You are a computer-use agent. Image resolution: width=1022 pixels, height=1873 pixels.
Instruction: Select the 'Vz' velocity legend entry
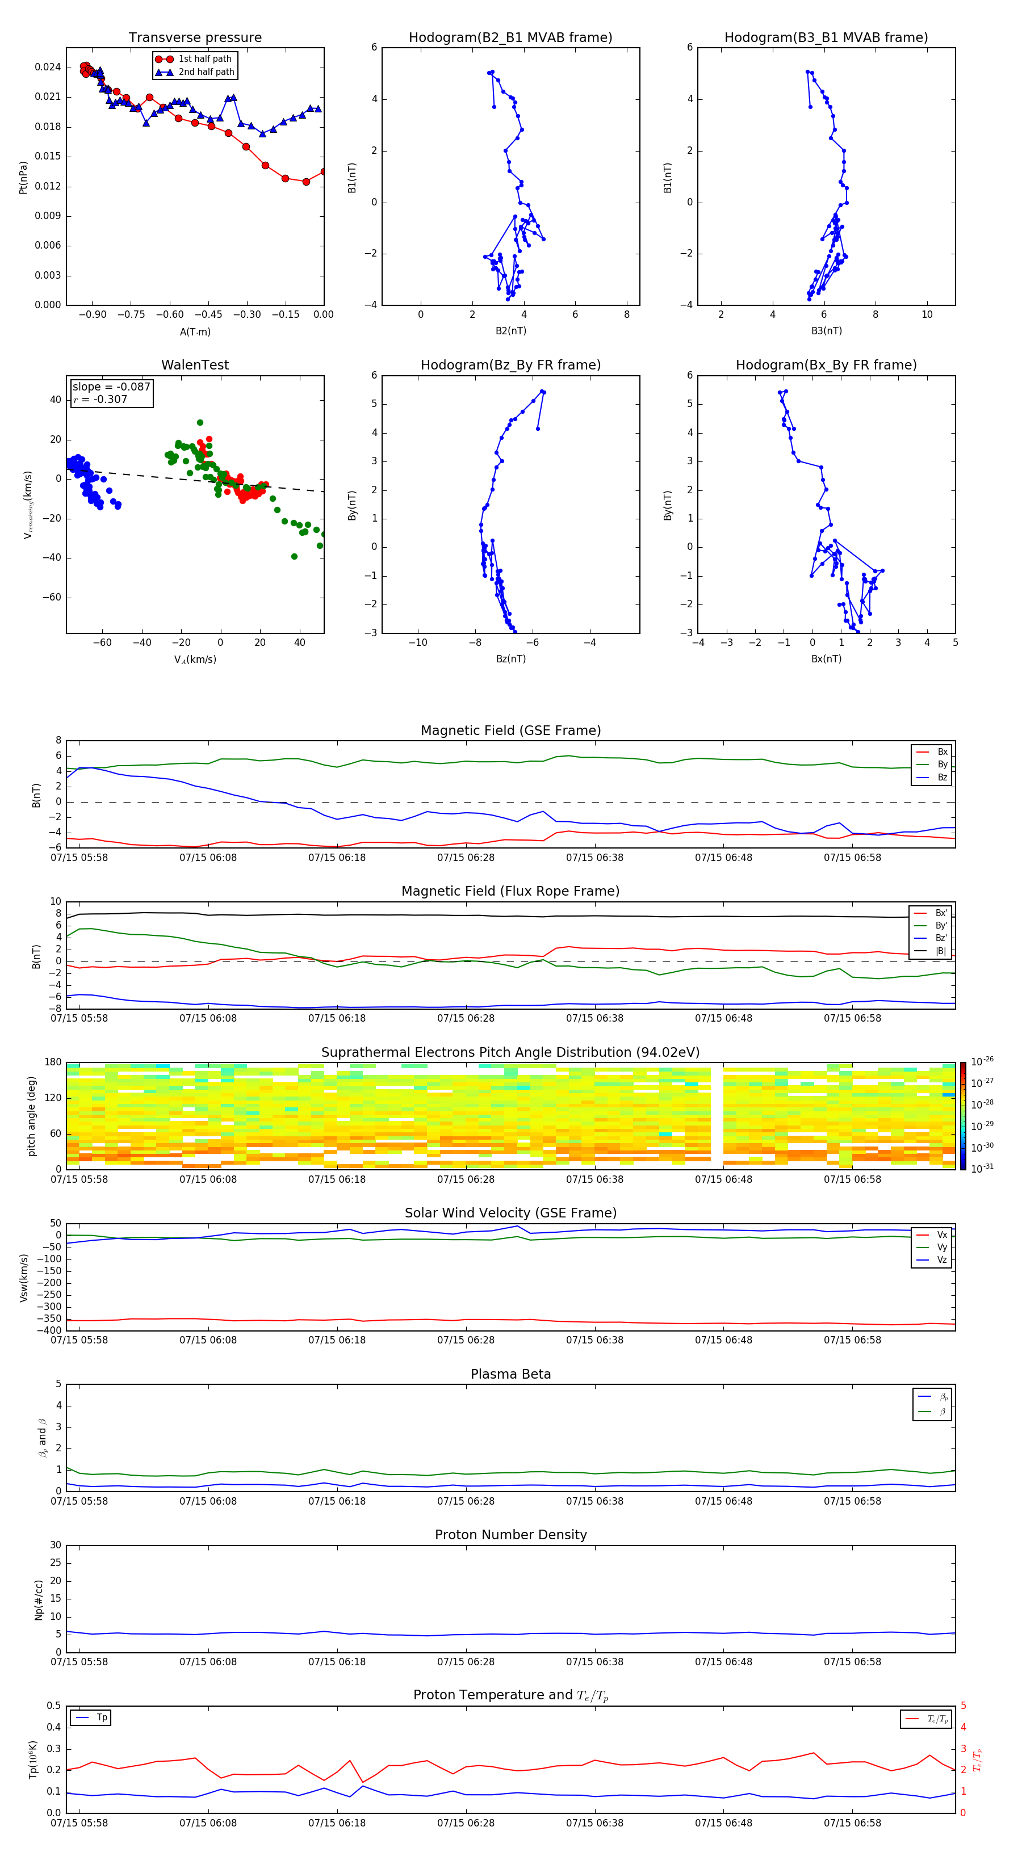(932, 1260)
